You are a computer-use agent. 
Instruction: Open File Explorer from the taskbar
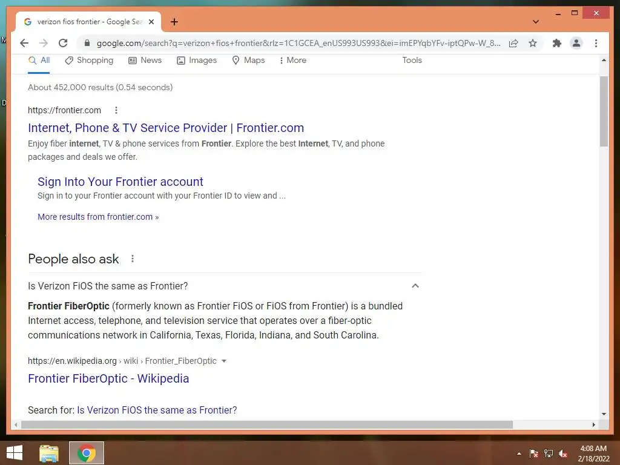pos(49,453)
